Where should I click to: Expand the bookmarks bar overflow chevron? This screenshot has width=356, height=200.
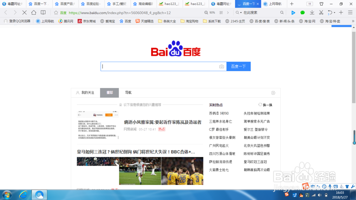[353, 21]
